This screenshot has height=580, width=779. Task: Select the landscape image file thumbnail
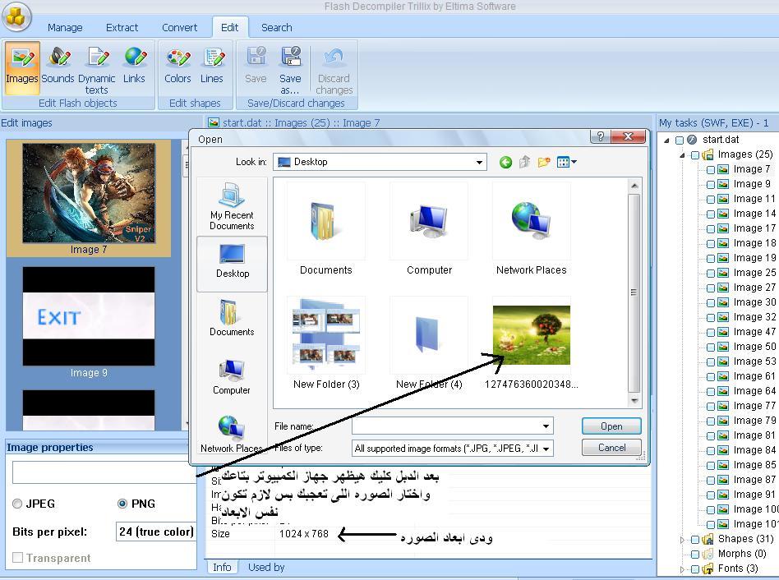coord(531,335)
